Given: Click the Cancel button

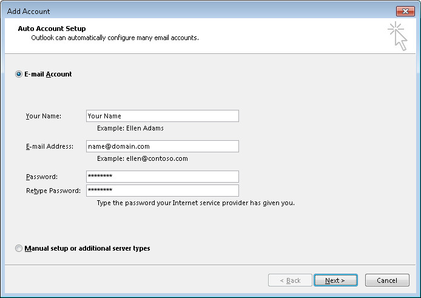Looking at the screenshot, I should click(x=387, y=280).
